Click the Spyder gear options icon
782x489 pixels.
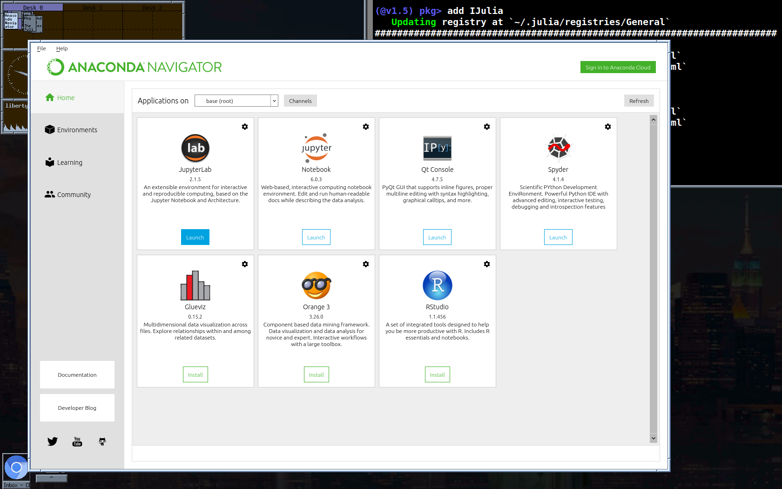[608, 127]
